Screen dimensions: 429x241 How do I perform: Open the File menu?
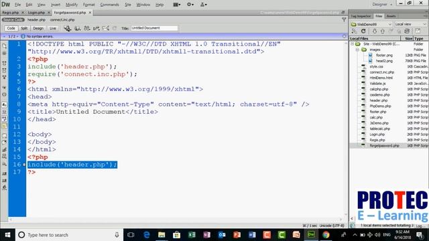click(17, 5)
